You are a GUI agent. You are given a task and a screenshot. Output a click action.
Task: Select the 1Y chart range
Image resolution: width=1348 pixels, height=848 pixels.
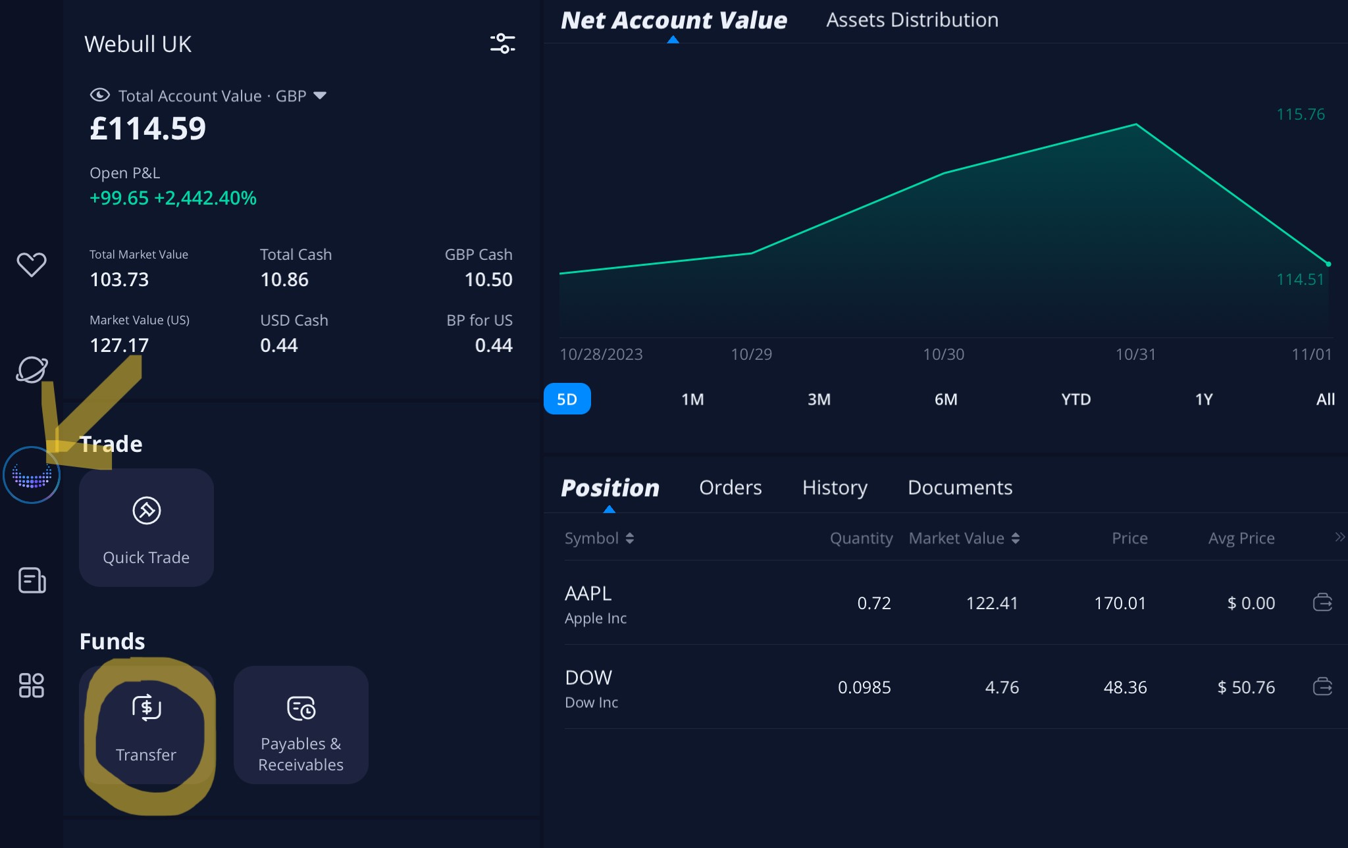pos(1204,399)
